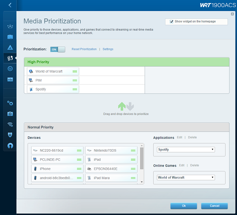Click the PCLINDE-PC computer icon
Image resolution: width=237 pixels, height=215 pixels.
tap(35, 159)
